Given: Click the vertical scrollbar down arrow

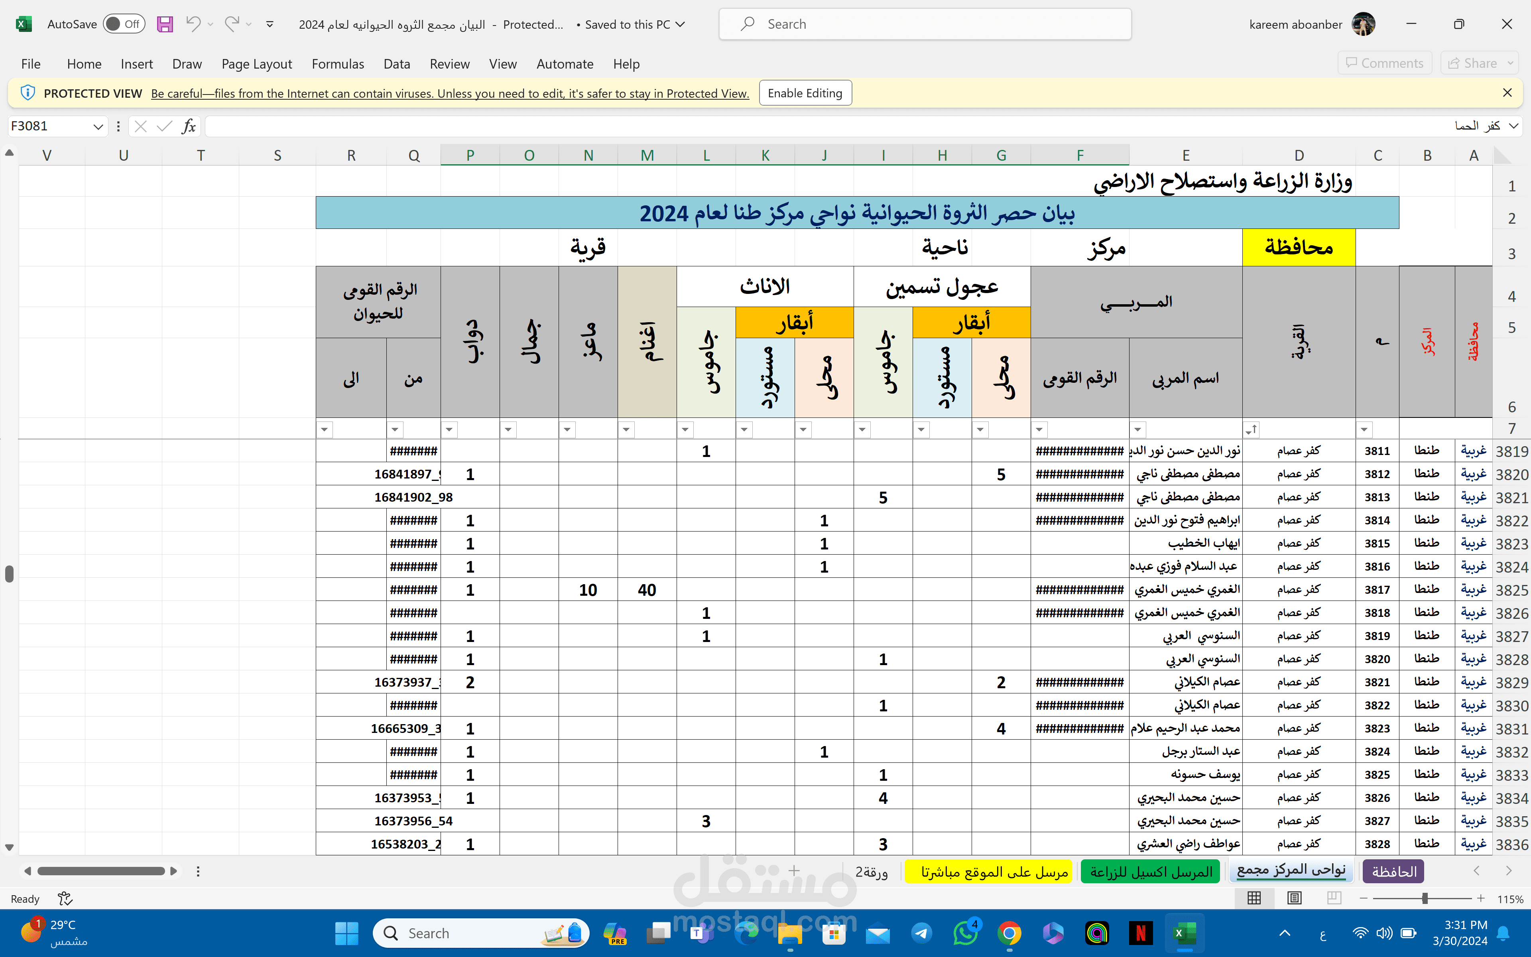Looking at the screenshot, I should (x=9, y=847).
